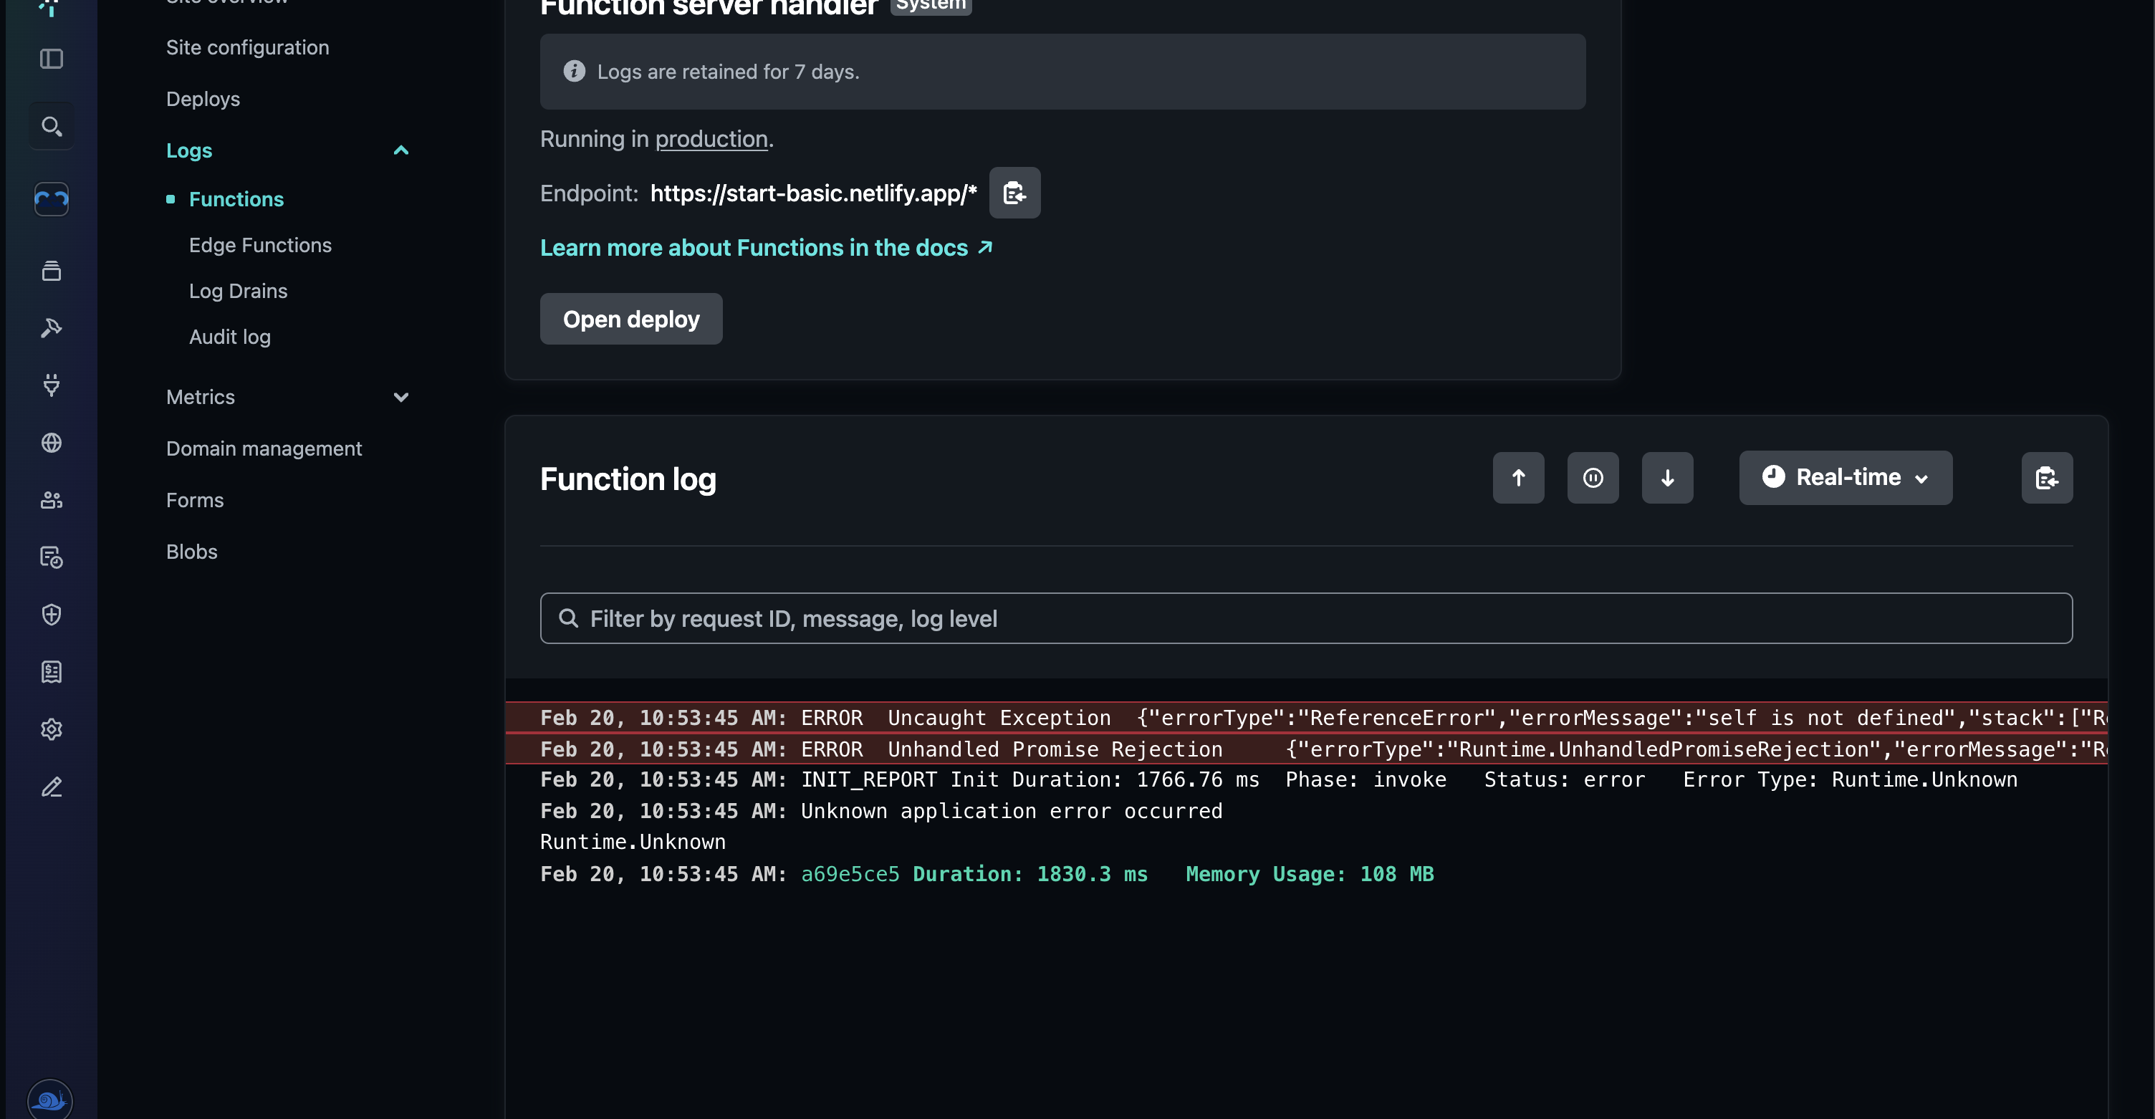
Task: Jump to top of function log
Action: click(x=1518, y=478)
